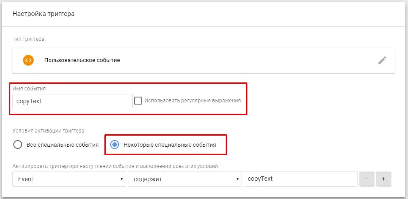Select the "Все специальные события" radio button

click(18, 145)
